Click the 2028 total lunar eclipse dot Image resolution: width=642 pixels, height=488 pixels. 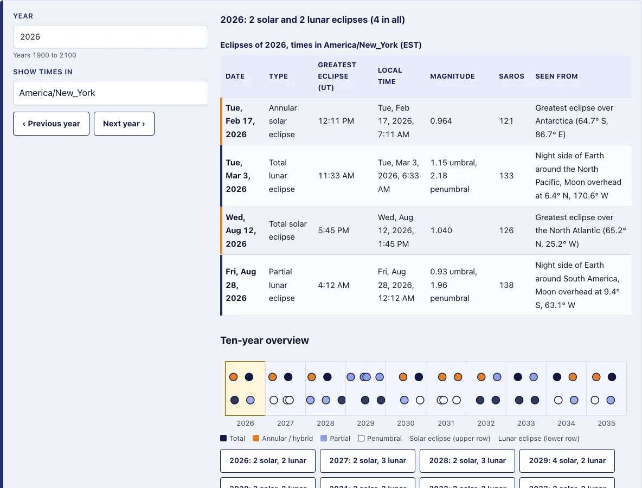coord(342,400)
